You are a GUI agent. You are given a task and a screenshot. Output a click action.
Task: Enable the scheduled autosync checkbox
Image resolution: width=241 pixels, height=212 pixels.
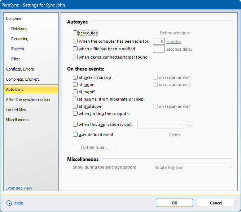tap(75, 33)
